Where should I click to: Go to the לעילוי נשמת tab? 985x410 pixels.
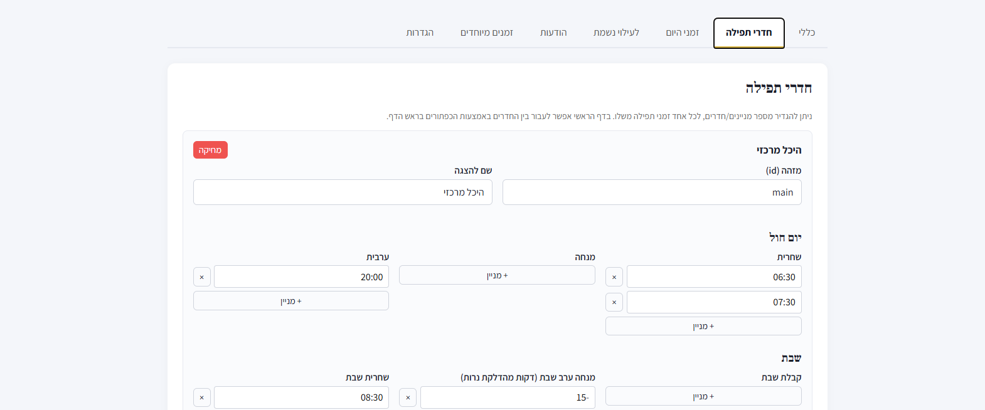coord(616,33)
